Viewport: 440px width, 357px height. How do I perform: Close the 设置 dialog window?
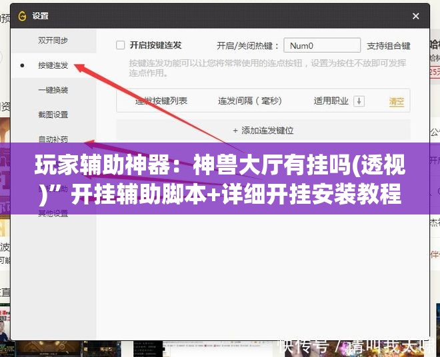pyautogui.click(x=416, y=16)
